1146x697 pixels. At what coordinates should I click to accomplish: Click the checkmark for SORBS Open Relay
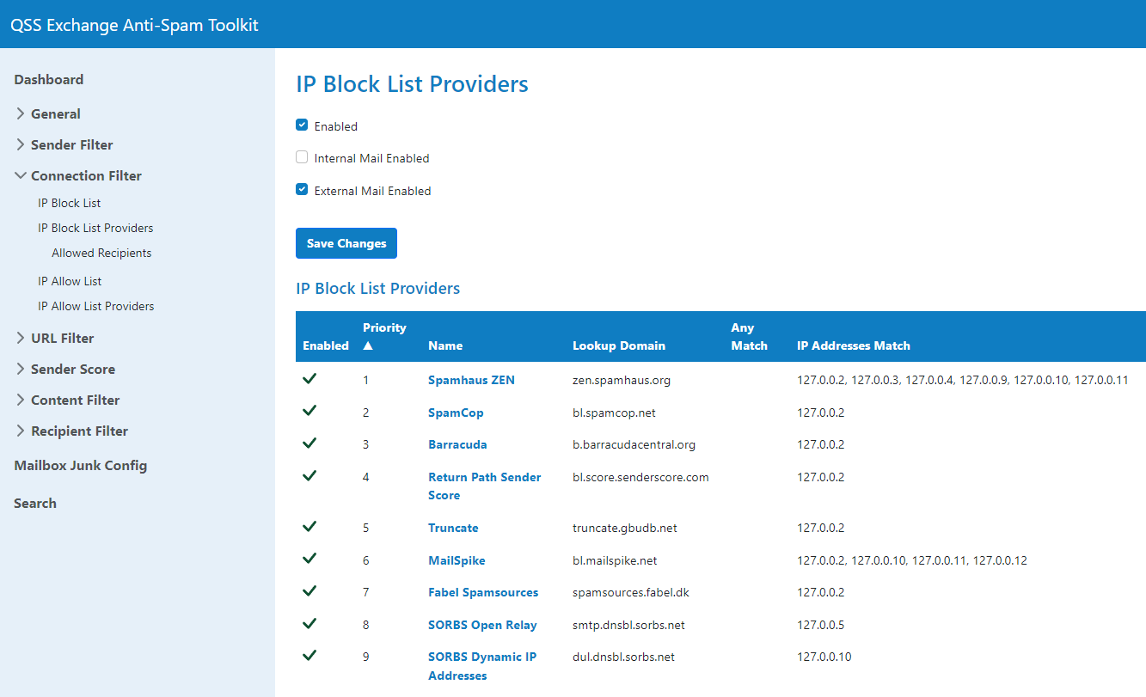pos(309,623)
